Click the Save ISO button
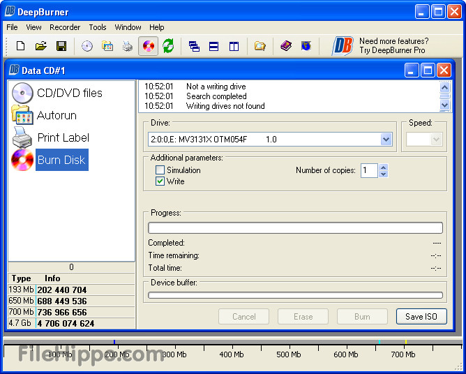466x374 pixels. click(x=421, y=316)
